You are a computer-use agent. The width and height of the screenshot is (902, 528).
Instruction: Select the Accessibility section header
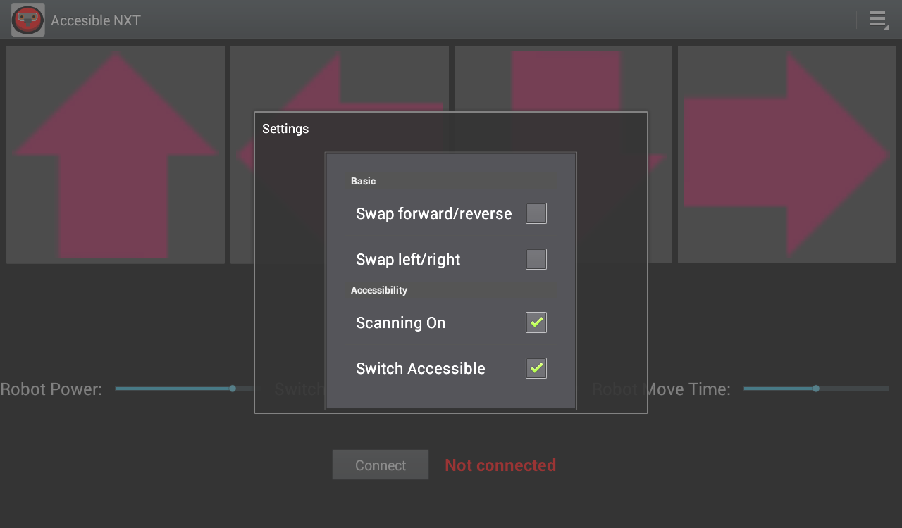379,290
